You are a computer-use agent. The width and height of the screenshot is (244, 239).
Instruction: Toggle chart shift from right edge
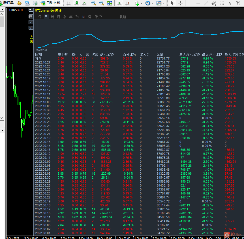point(127,3)
